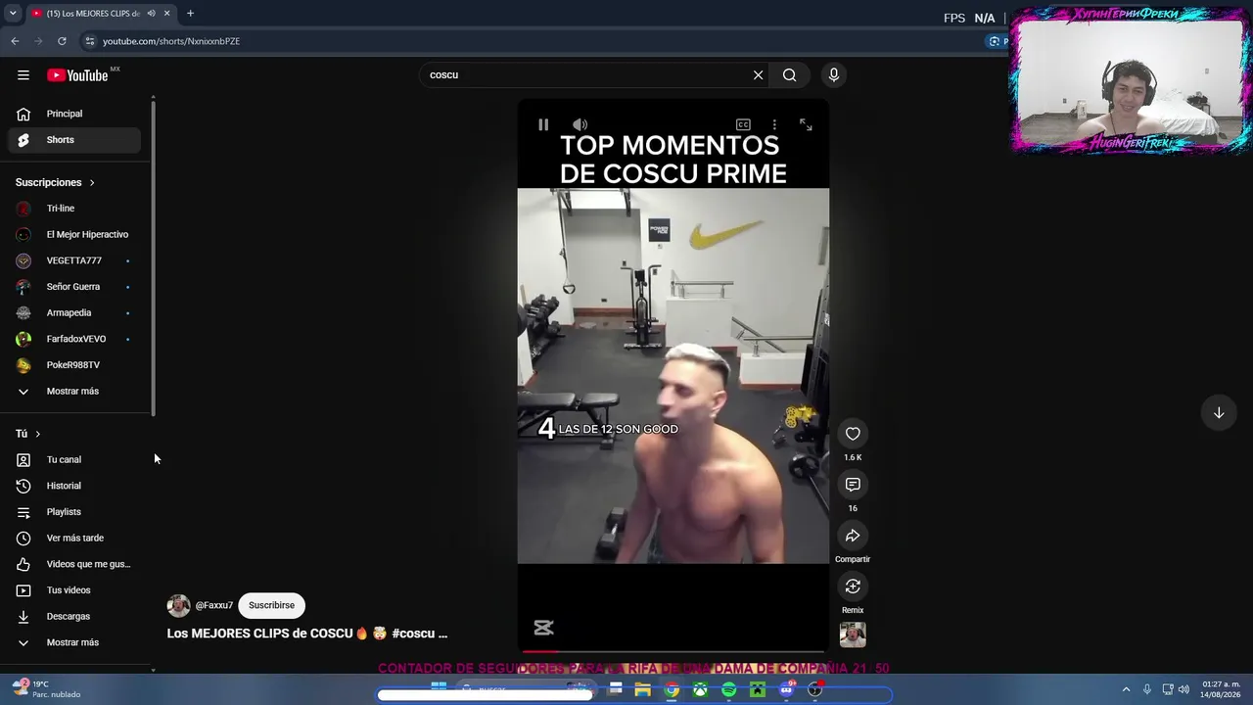
Task: Open Discord from the taskbar
Action: [x=786, y=690]
